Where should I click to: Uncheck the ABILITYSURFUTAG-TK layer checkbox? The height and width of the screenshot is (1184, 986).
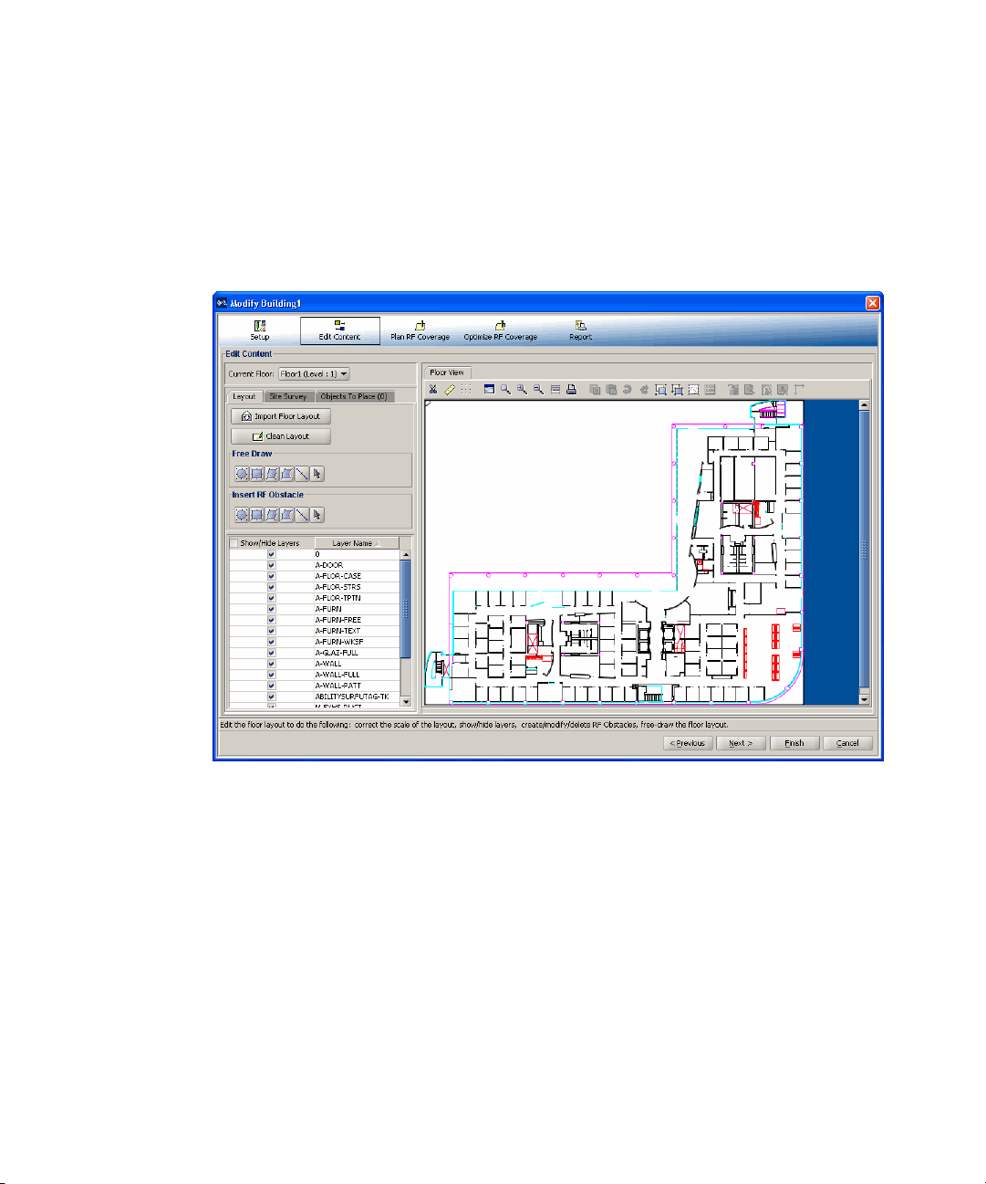tap(271, 697)
